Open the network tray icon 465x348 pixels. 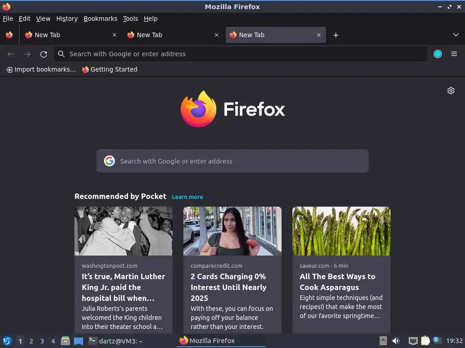click(413, 341)
